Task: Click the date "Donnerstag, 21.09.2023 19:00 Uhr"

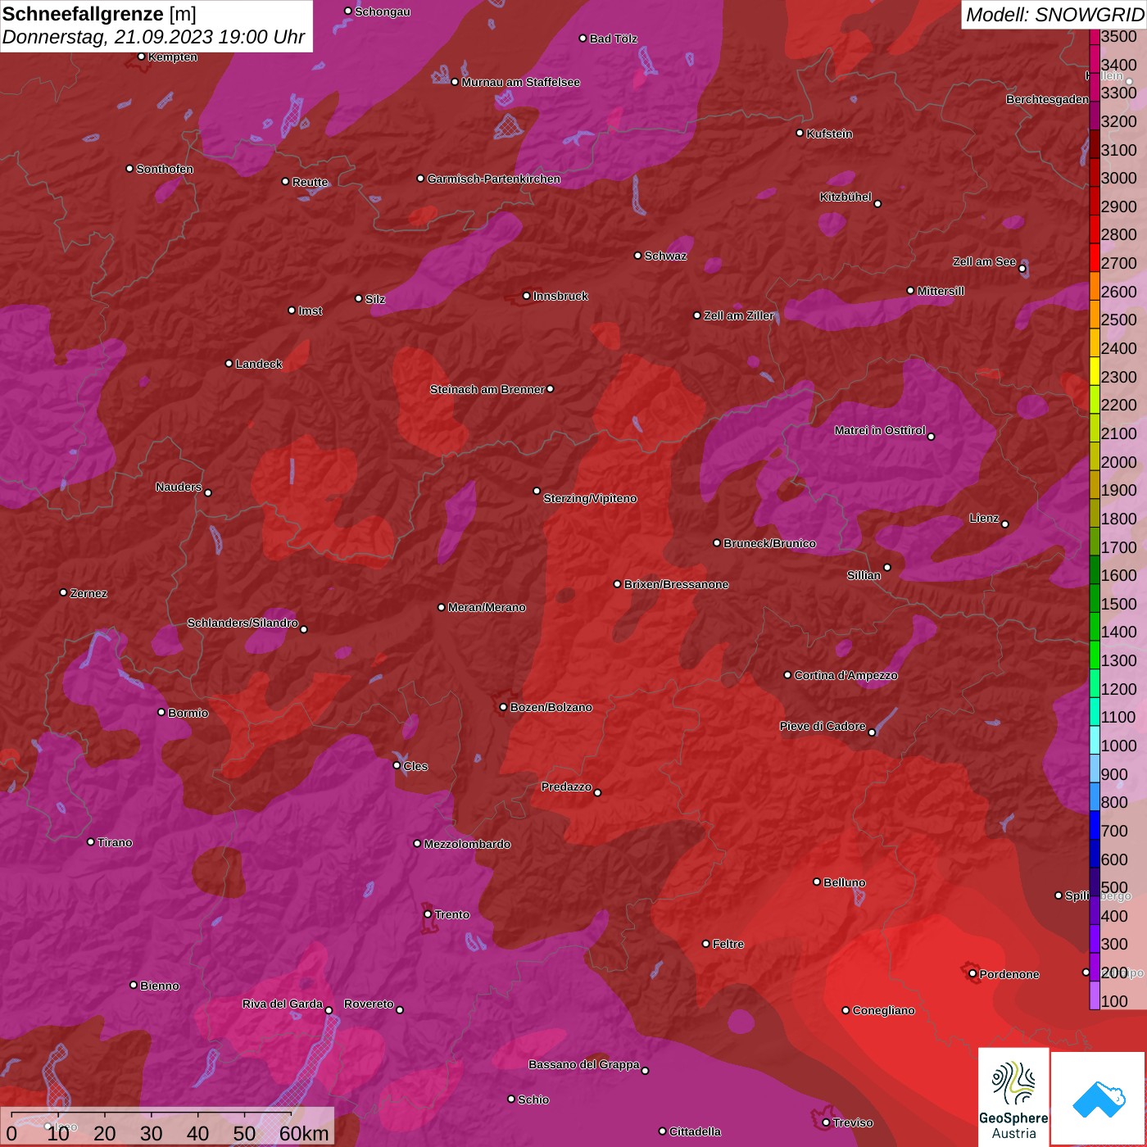Action: coord(153,37)
